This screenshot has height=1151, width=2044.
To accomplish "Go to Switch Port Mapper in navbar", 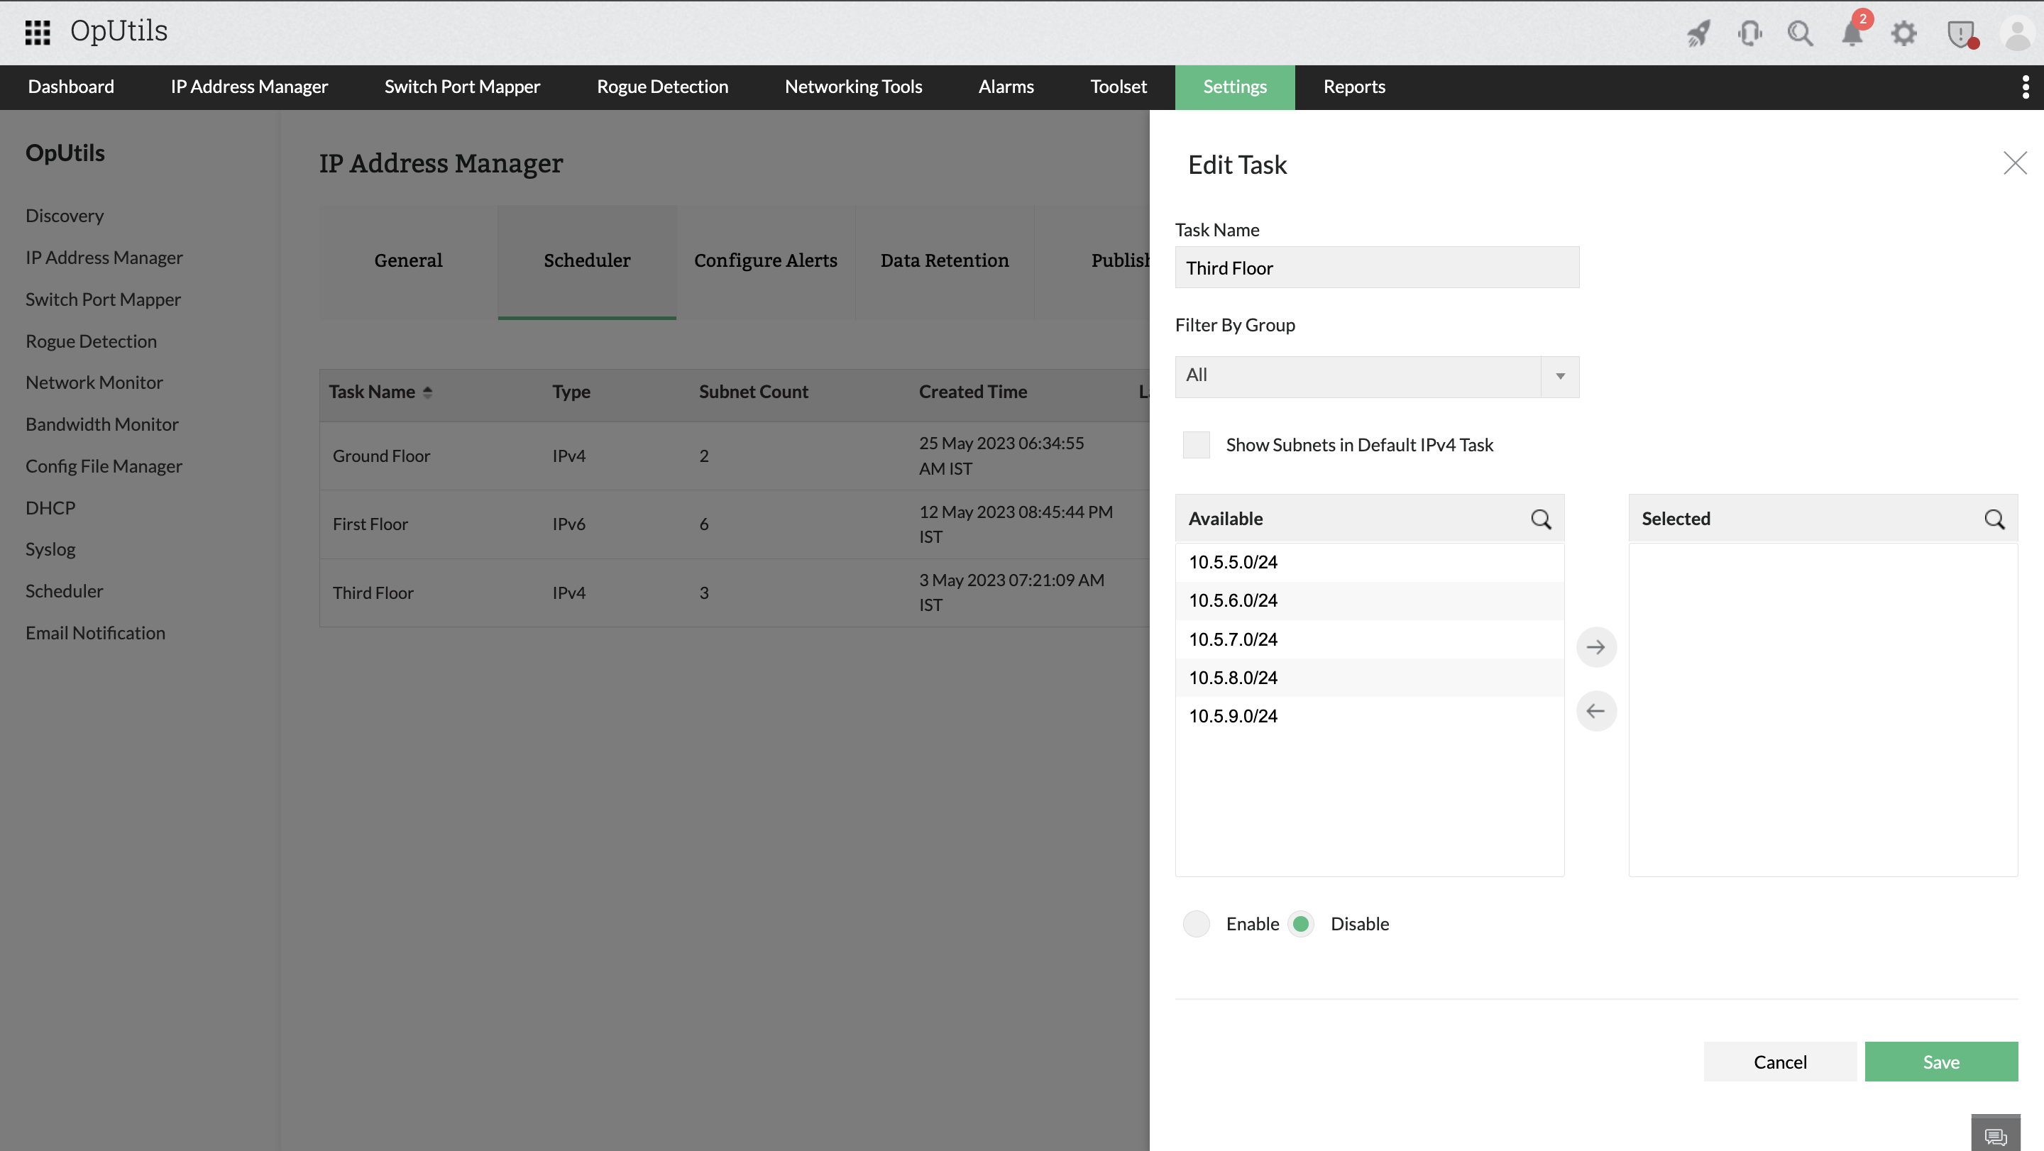I will pyautogui.click(x=462, y=87).
